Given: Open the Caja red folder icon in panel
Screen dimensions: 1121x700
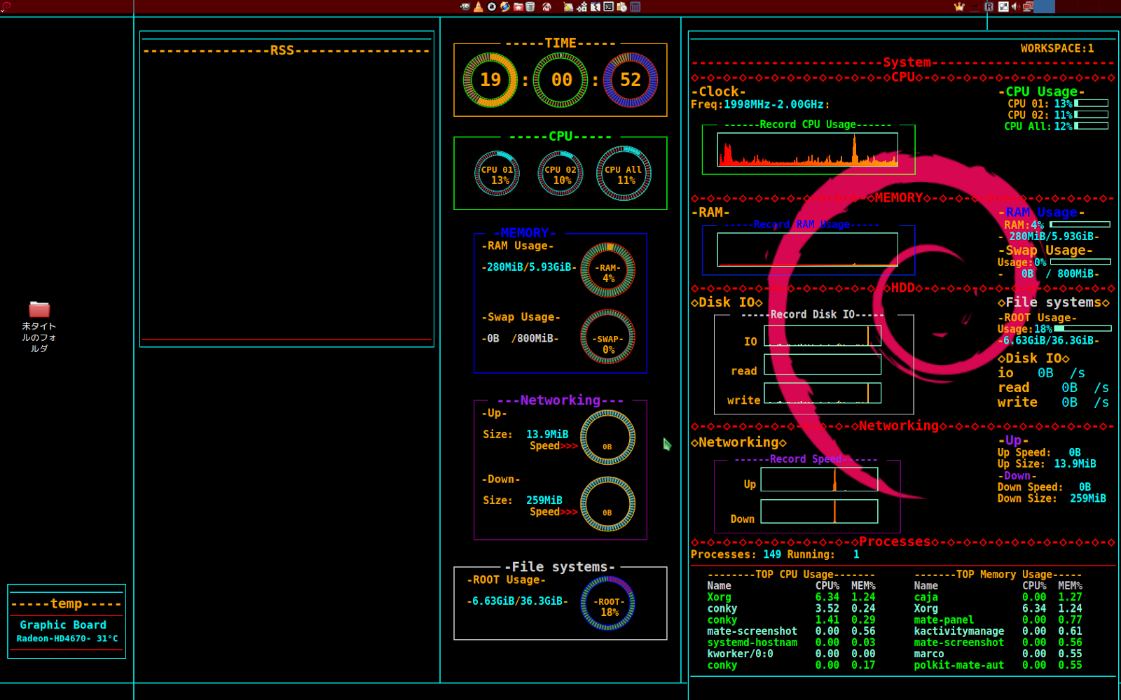Looking at the screenshot, I should pos(518,6).
